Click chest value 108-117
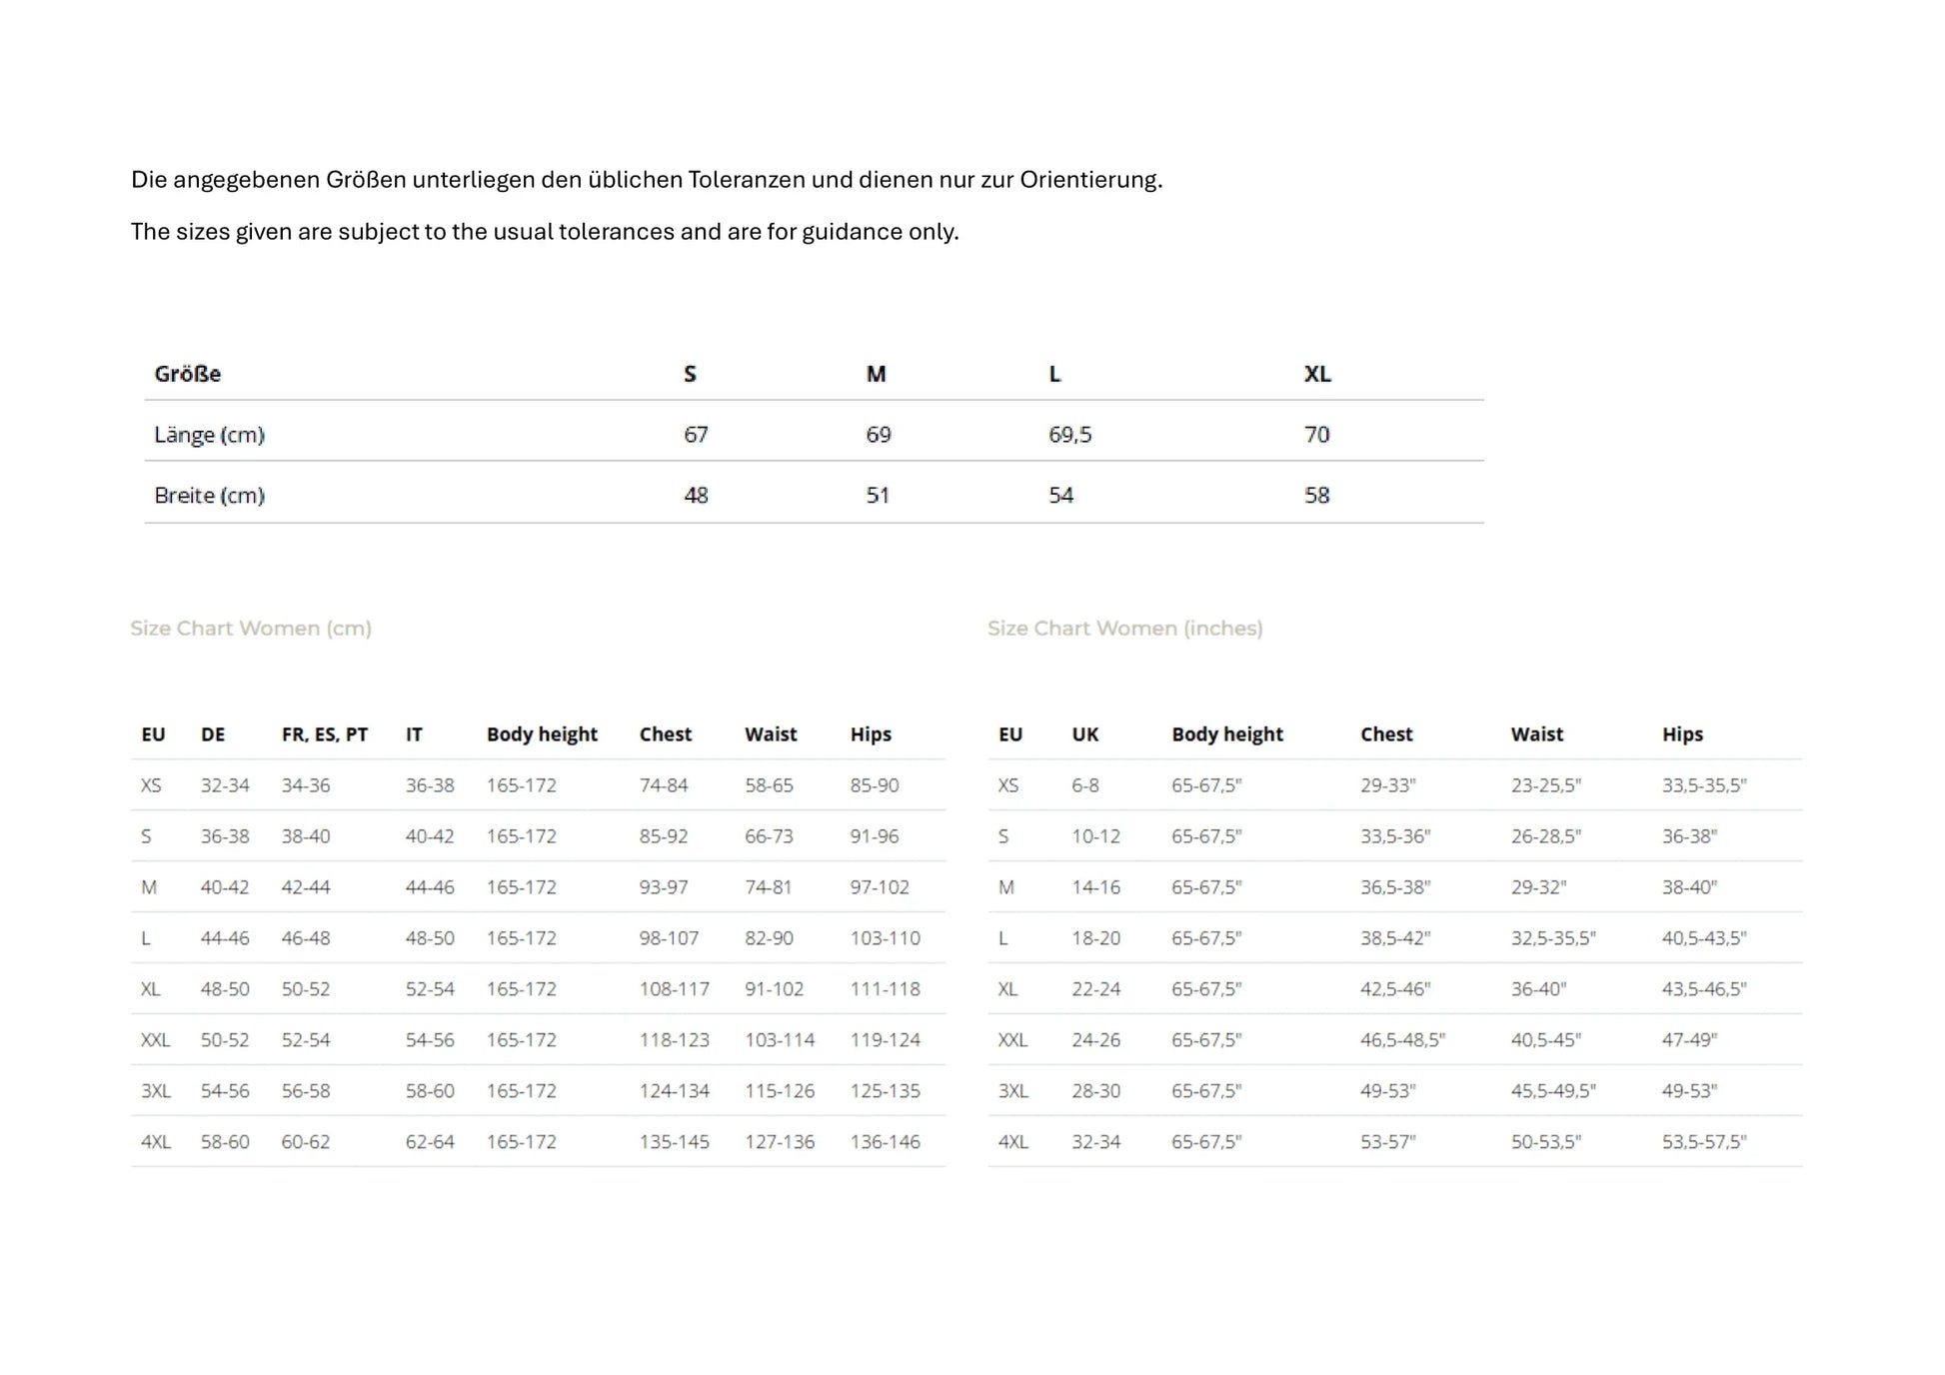The height and width of the screenshot is (1375, 1945). (674, 988)
